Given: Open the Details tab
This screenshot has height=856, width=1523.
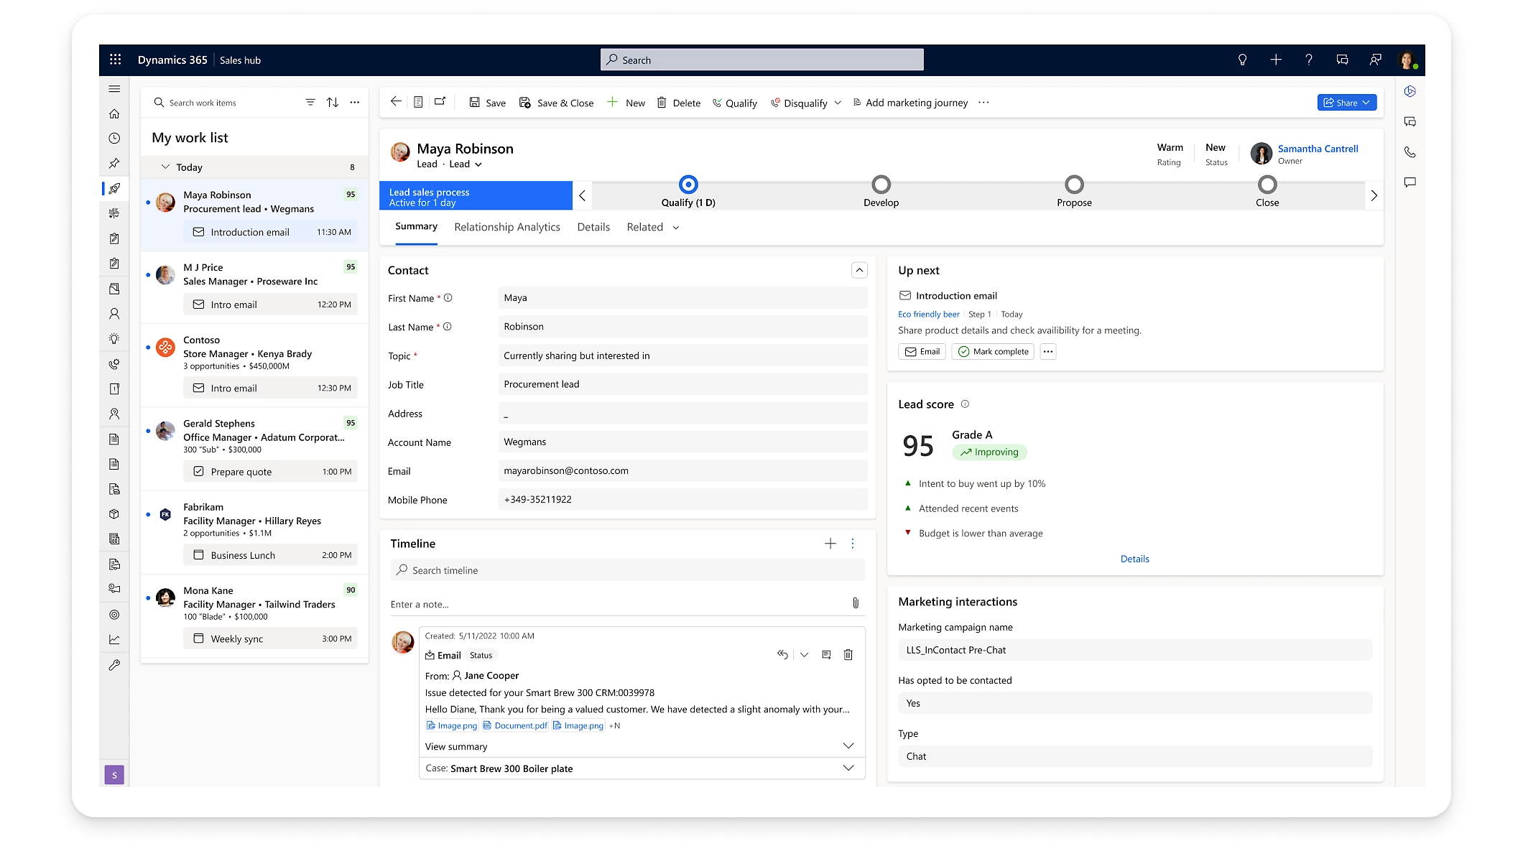Looking at the screenshot, I should pos(593,227).
